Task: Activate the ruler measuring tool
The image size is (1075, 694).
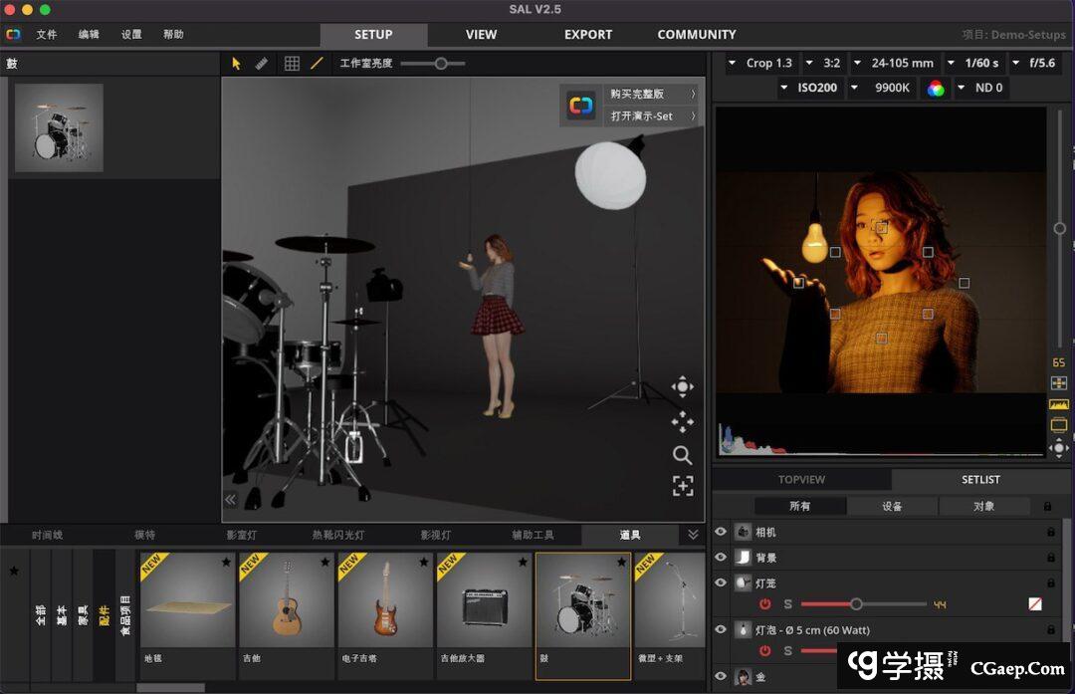Action: click(261, 63)
